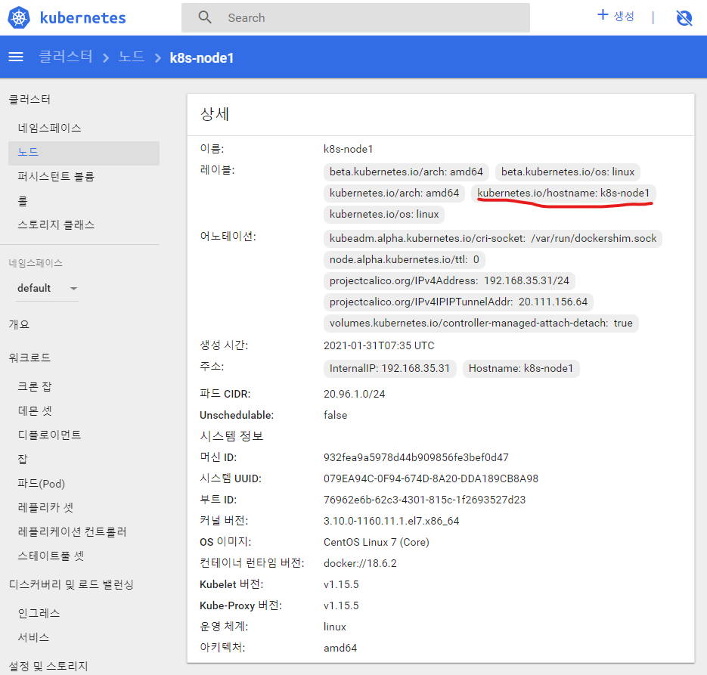
Task: Click the InternalIP: 192.168.35.31 chip
Action: 390,369
